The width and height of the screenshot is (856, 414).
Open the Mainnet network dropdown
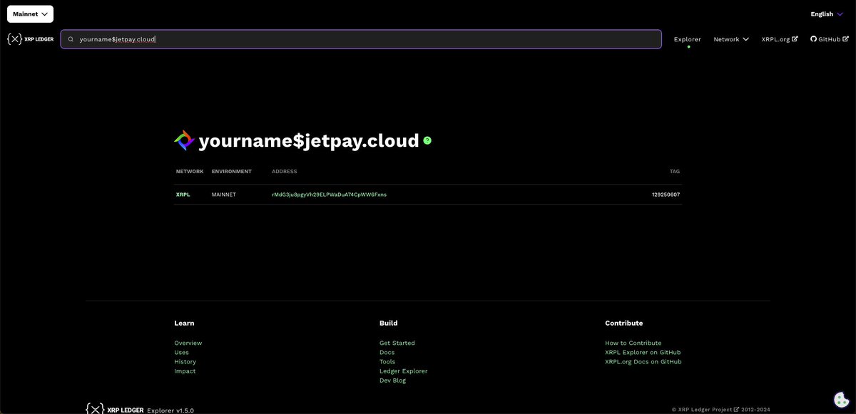30,14
